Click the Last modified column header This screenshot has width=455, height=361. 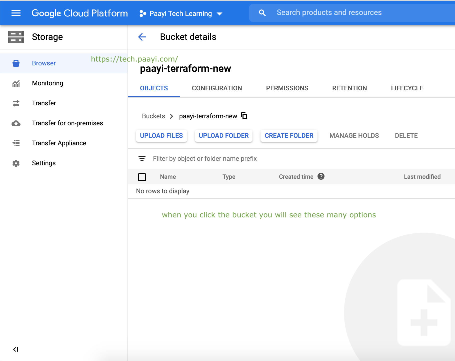pyautogui.click(x=422, y=177)
